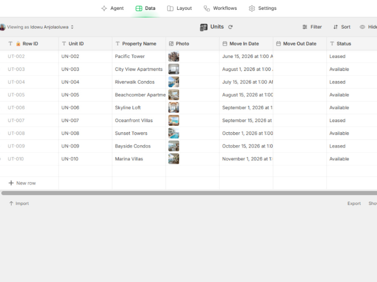Screen dimensions: 377x282
Task: Open the Sort options
Action: 342,27
